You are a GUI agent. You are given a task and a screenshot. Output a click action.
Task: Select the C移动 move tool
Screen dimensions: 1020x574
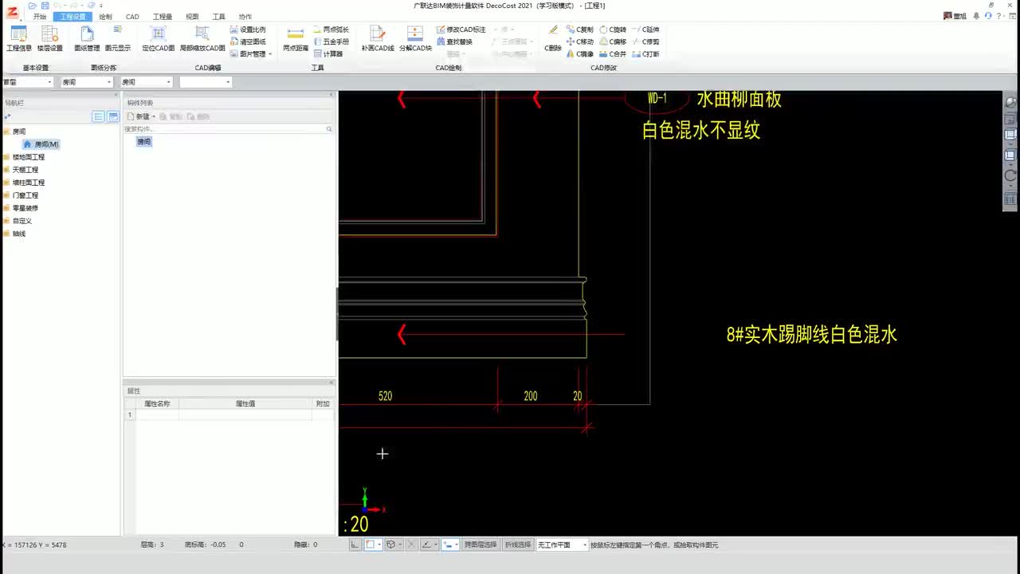(x=580, y=41)
